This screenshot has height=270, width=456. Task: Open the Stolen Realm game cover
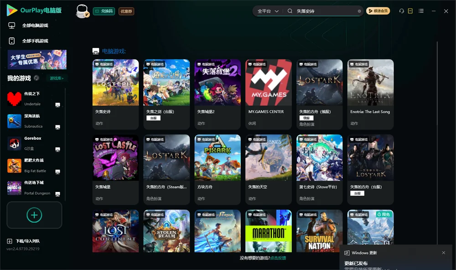coord(166,231)
